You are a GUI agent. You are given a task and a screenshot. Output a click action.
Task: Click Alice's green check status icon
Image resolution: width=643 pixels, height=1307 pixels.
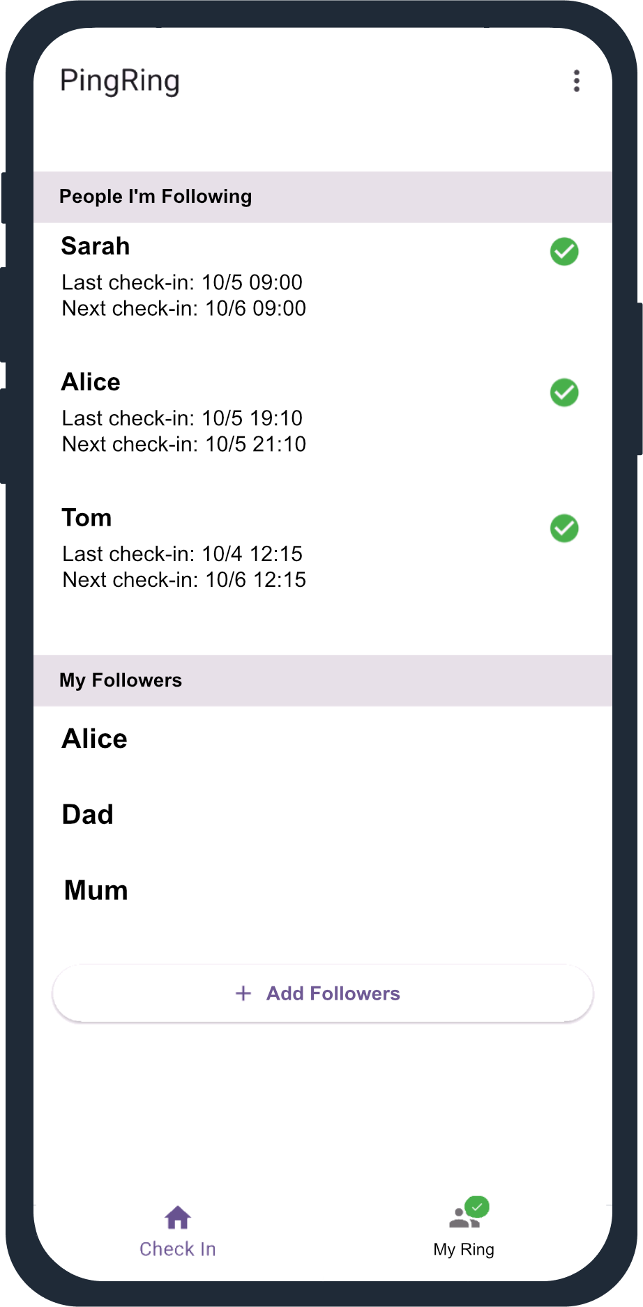pyautogui.click(x=564, y=392)
